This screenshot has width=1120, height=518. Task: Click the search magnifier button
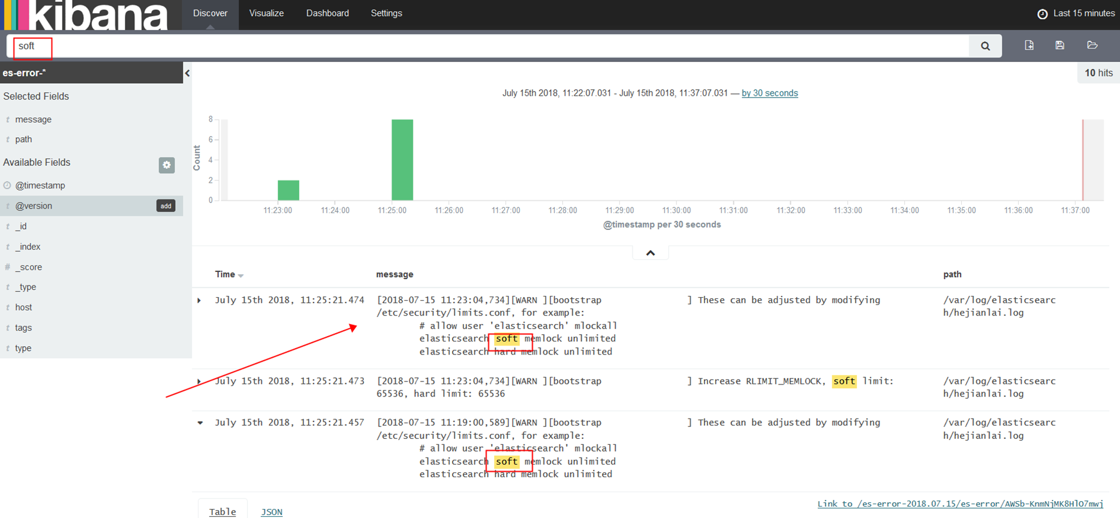tap(985, 46)
